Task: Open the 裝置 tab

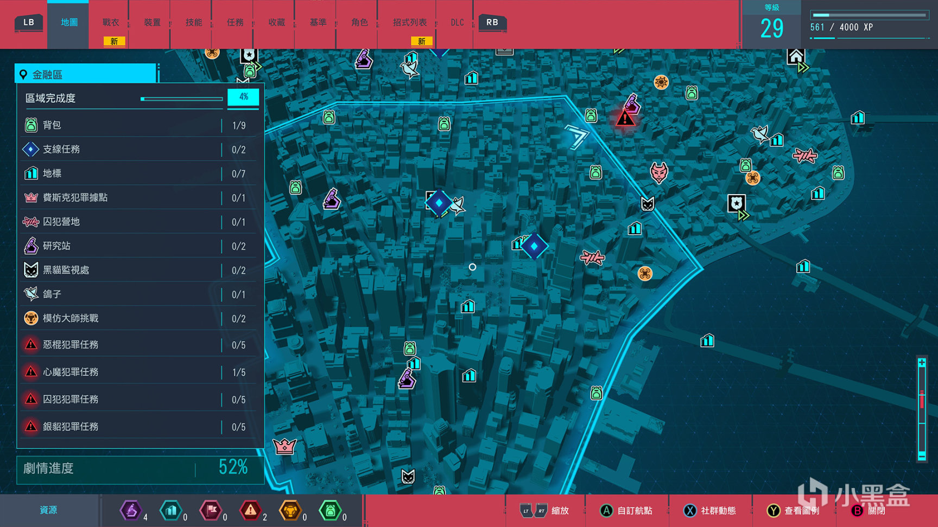Action: click(x=152, y=22)
